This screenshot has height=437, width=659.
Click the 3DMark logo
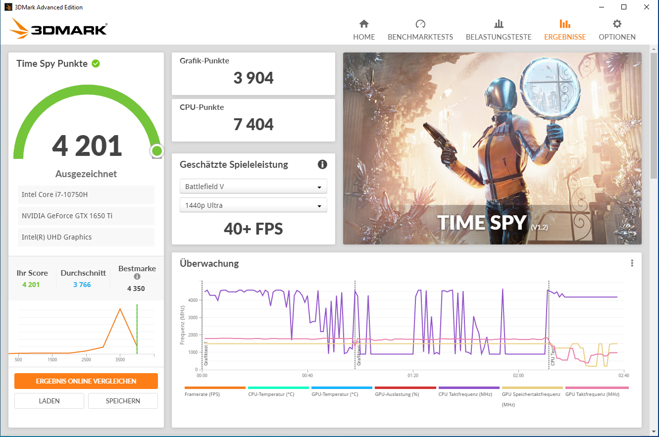58,29
